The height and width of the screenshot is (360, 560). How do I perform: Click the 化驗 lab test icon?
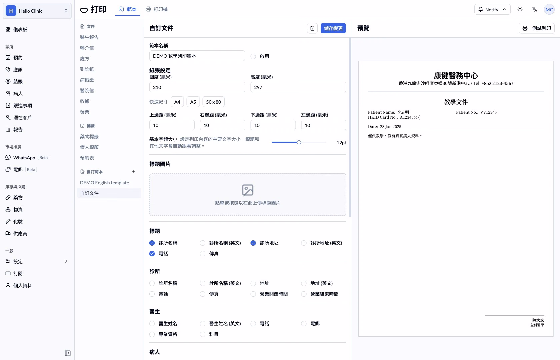(8, 222)
